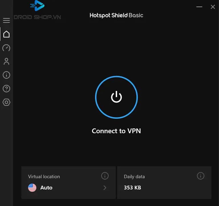Minimize the Hotspot Shield window
The height and width of the screenshot is (206, 219).
click(199, 7)
